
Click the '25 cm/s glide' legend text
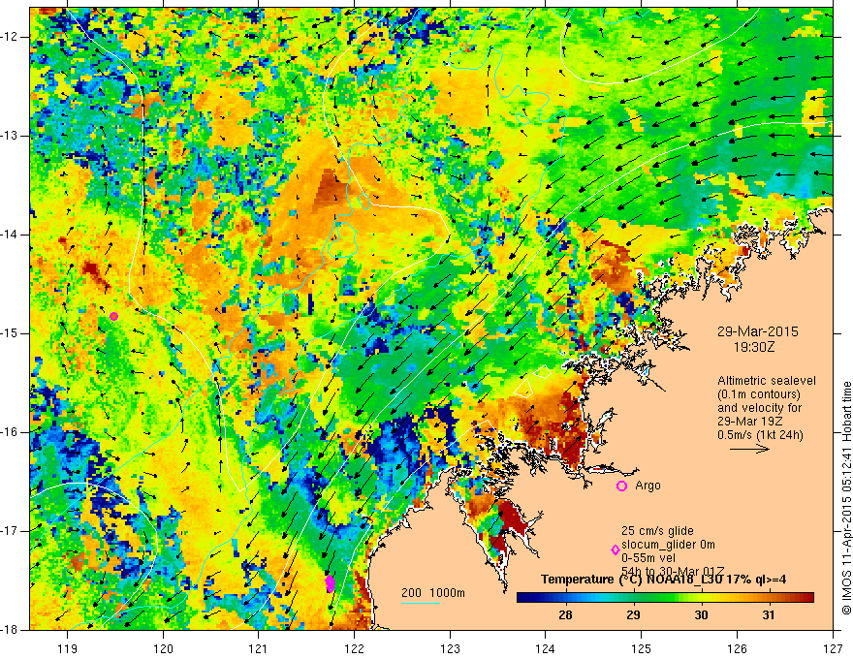[x=657, y=531]
